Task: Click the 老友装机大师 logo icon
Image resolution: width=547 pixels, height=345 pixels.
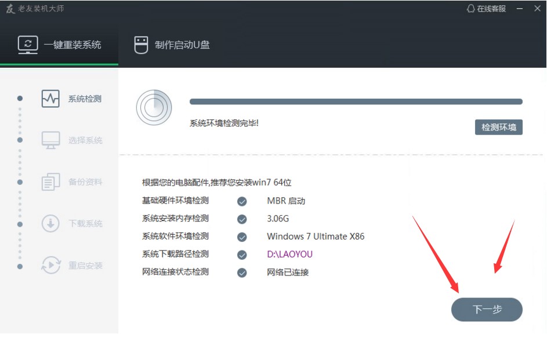Action: pos(10,9)
